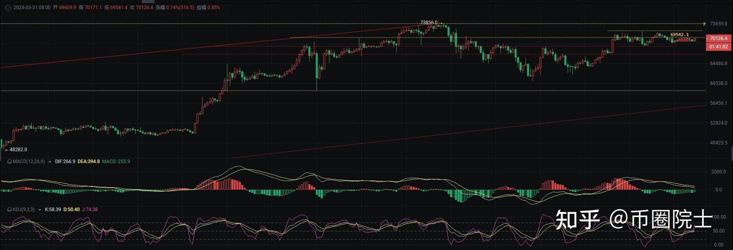Click the MACD alert bell icon
The width and height of the screenshot is (733, 250).
[x=10, y=161]
